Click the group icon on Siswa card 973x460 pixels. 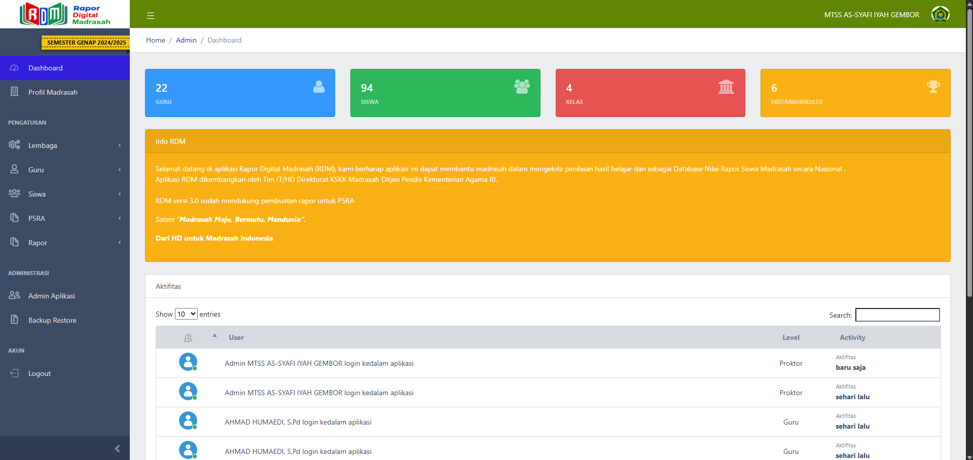(x=522, y=87)
